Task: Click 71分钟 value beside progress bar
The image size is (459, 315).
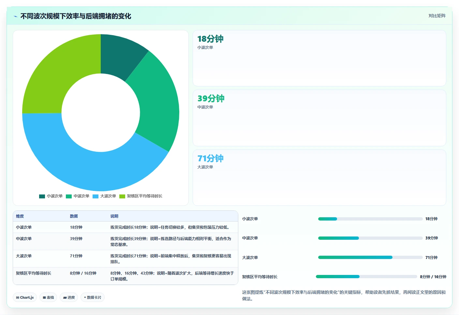Action: point(431,258)
